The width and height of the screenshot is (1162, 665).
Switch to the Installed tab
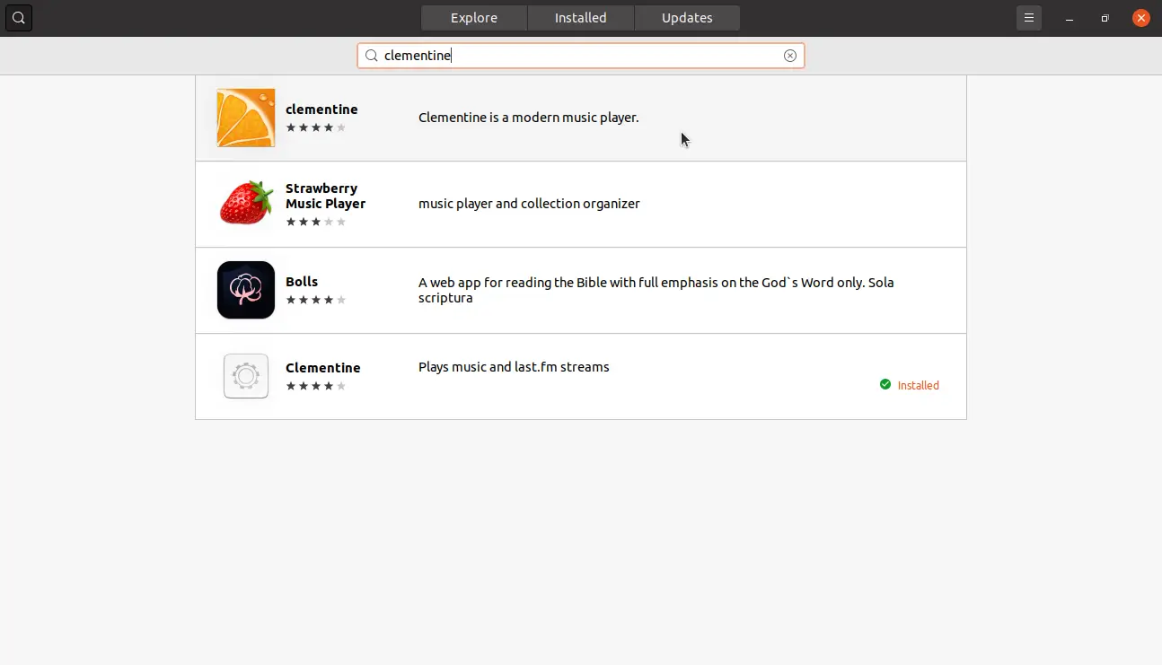point(581,18)
